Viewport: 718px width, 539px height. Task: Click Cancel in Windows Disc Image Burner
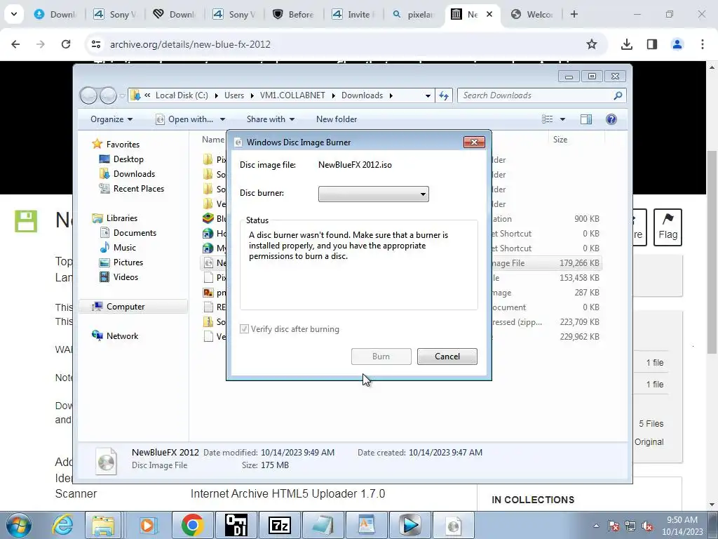coord(447,356)
